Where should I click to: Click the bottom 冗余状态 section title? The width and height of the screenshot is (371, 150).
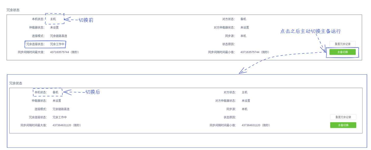coord(16,83)
